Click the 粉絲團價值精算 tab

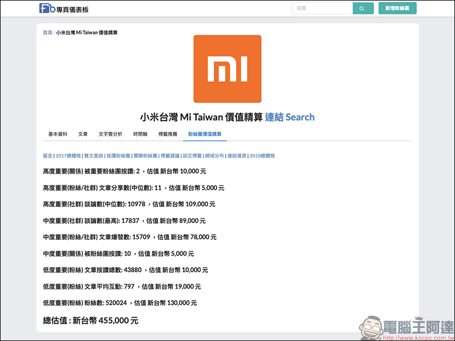[x=205, y=134]
